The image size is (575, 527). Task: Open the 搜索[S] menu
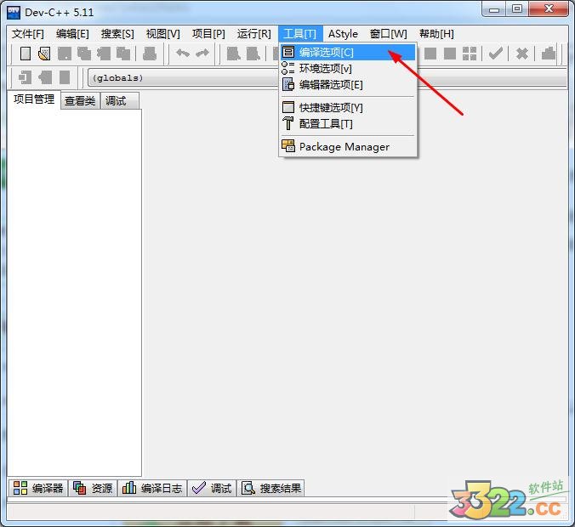pos(117,34)
